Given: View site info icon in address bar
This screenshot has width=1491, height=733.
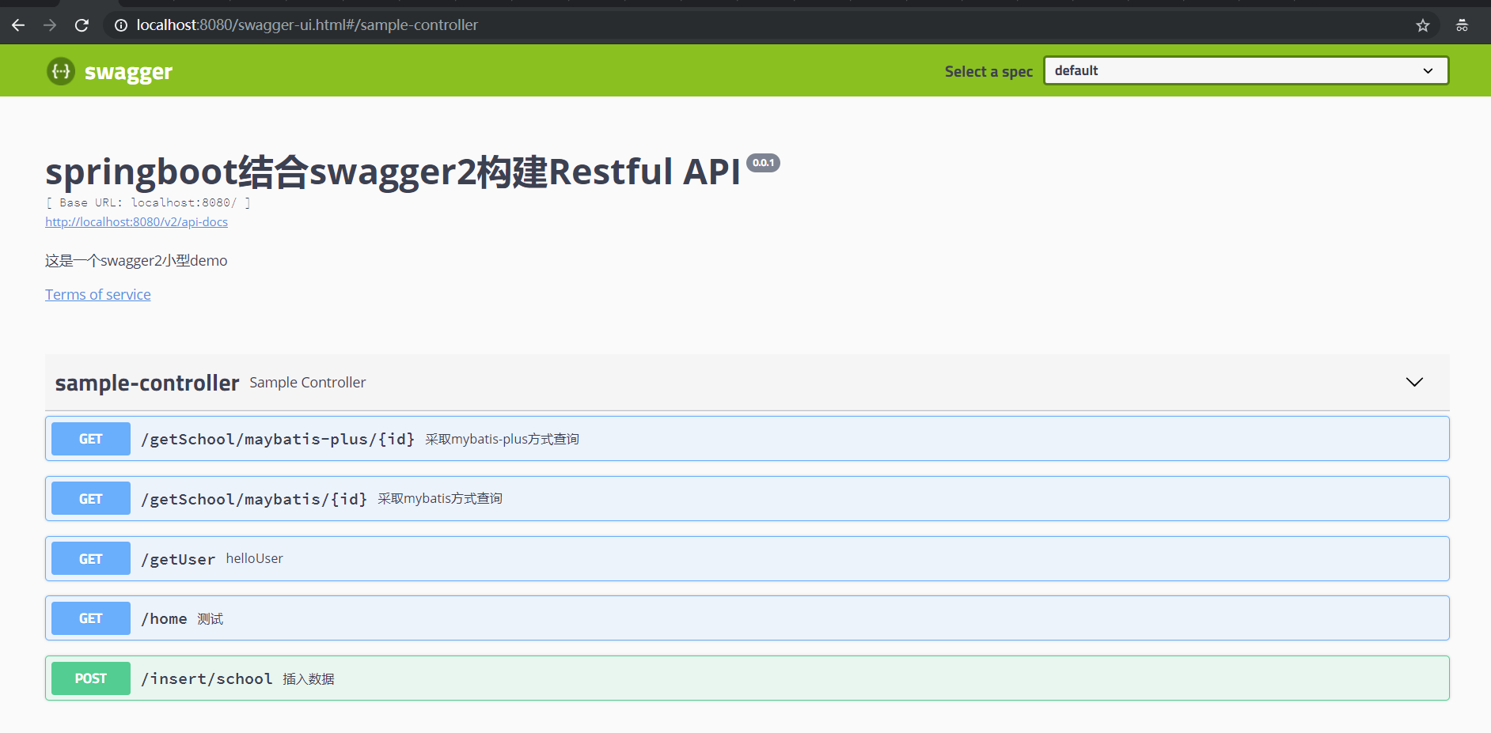Looking at the screenshot, I should coord(121,25).
